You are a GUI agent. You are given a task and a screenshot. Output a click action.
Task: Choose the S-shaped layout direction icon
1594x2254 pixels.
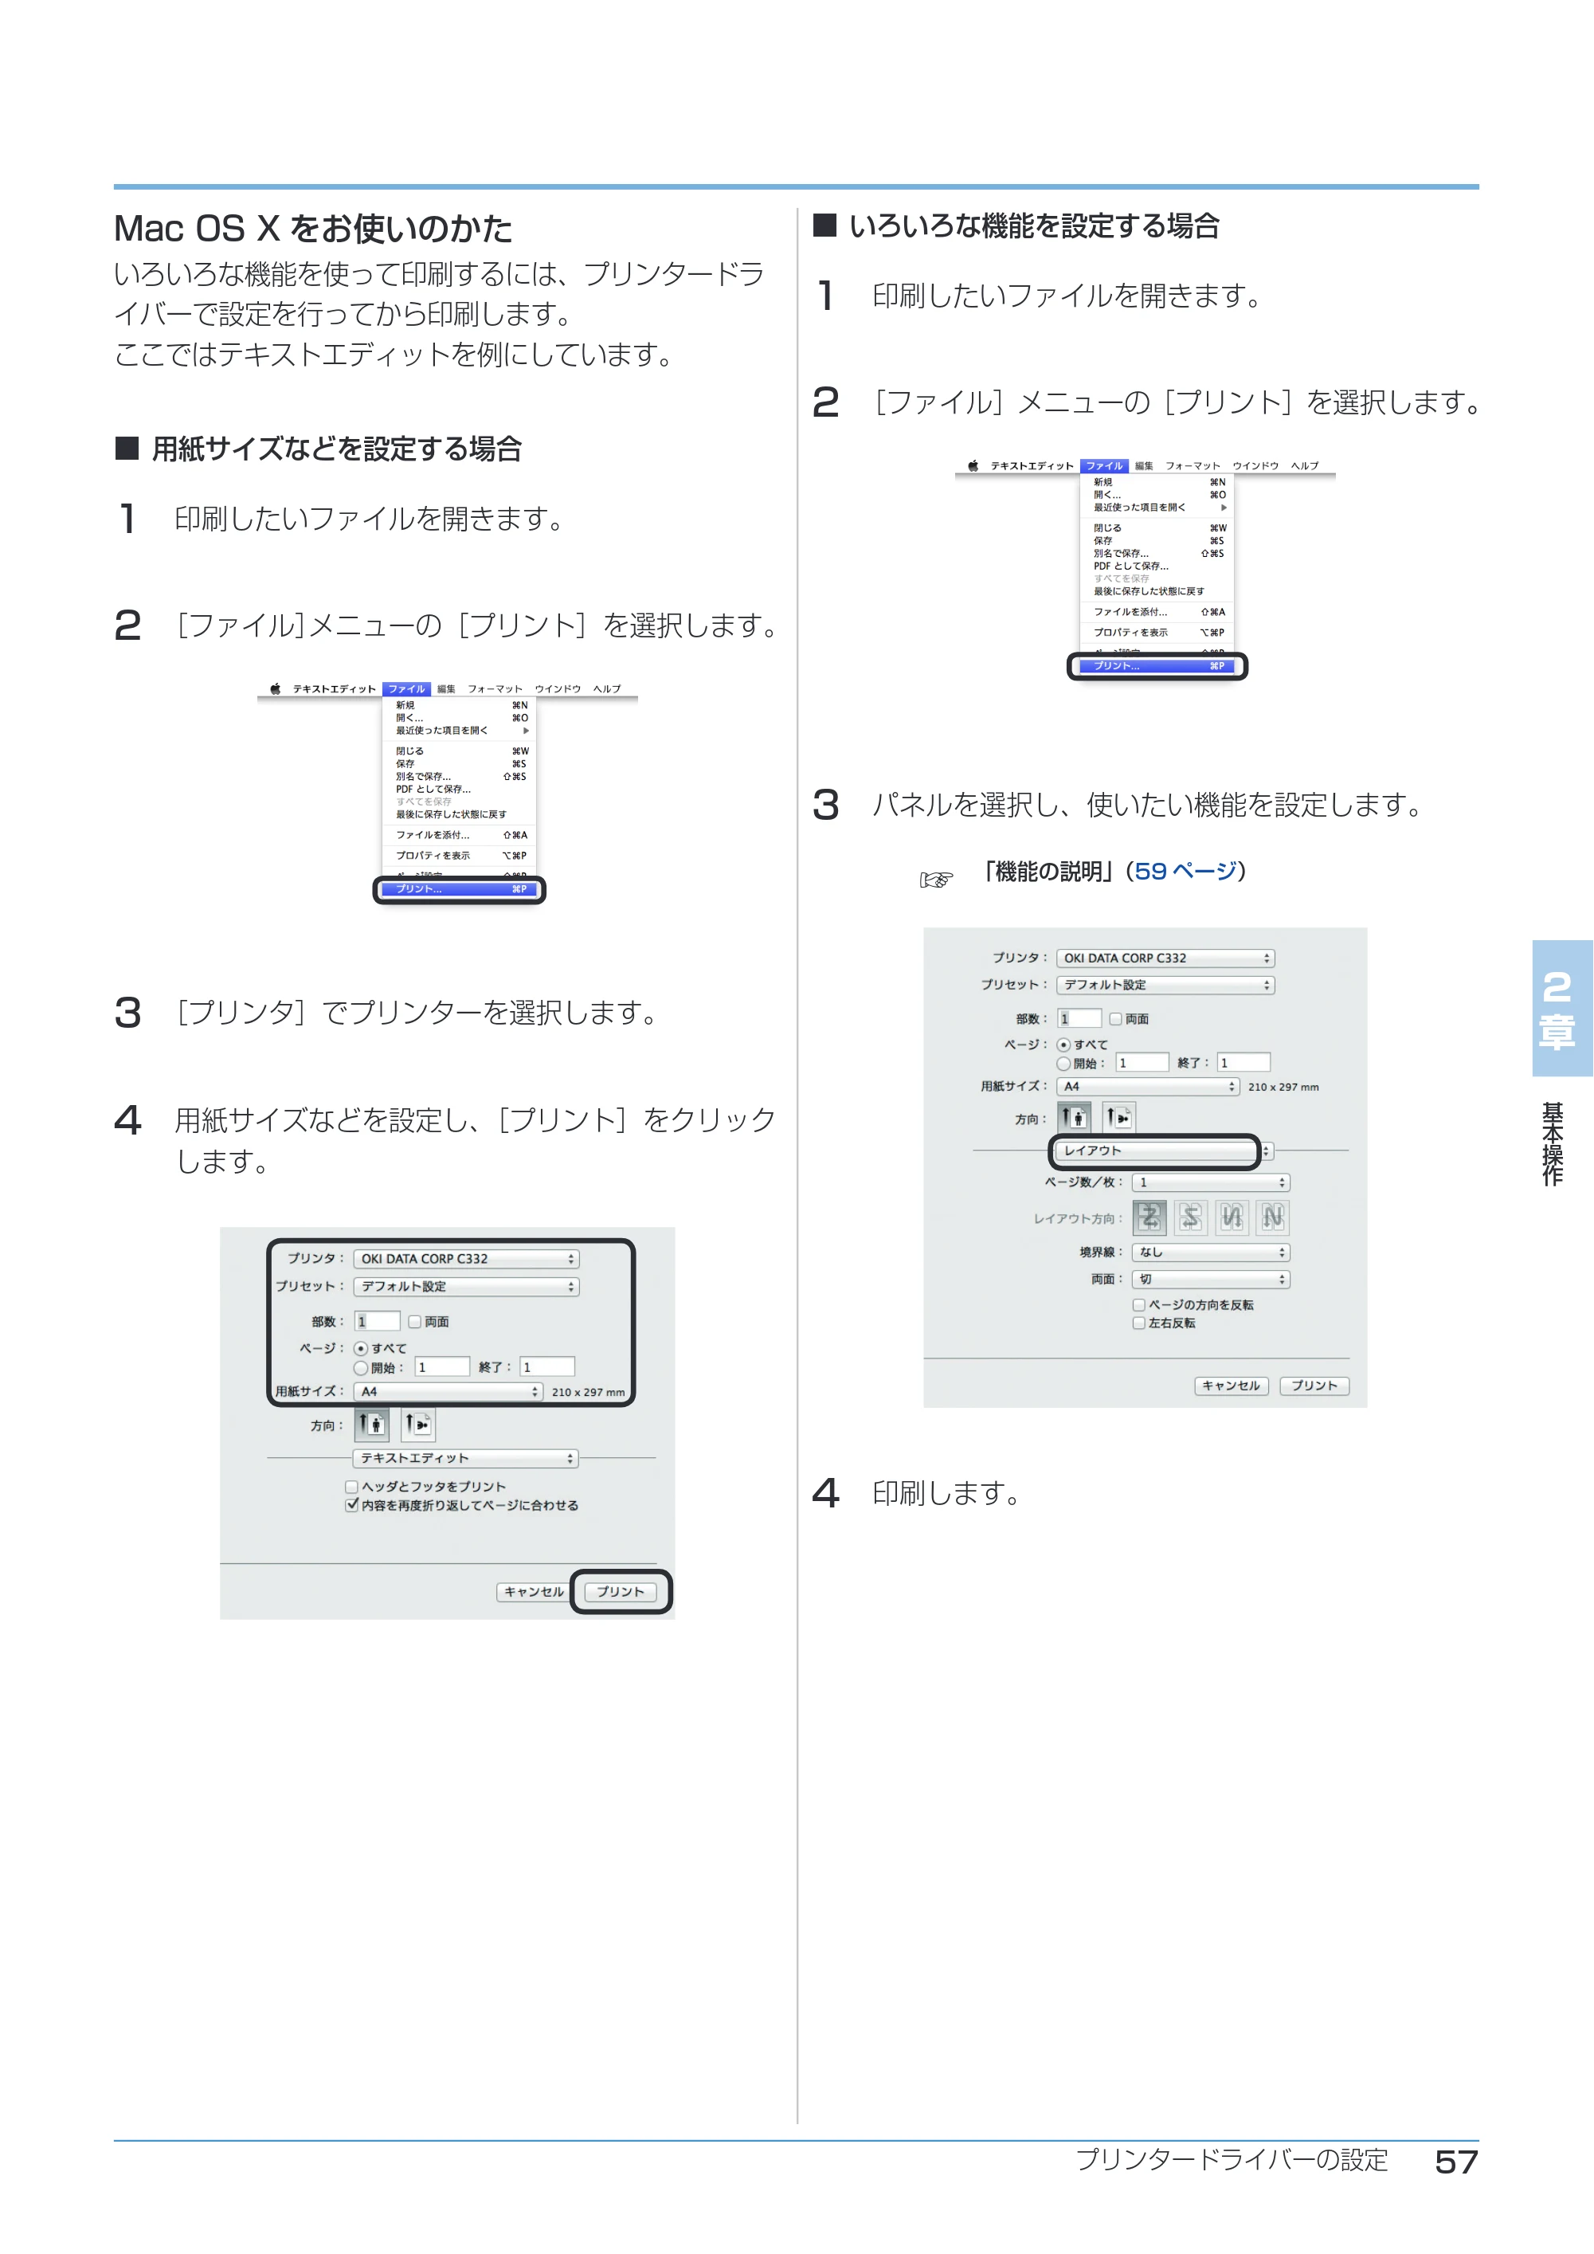point(1191,1218)
